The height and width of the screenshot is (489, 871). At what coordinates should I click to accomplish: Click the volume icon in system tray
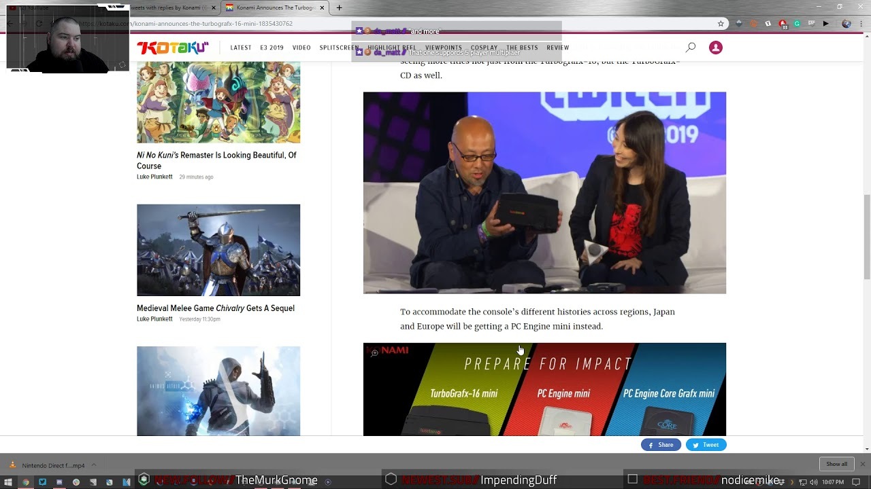814,482
